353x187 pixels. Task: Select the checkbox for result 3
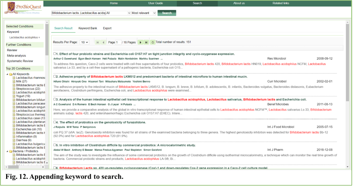pos(55,99)
